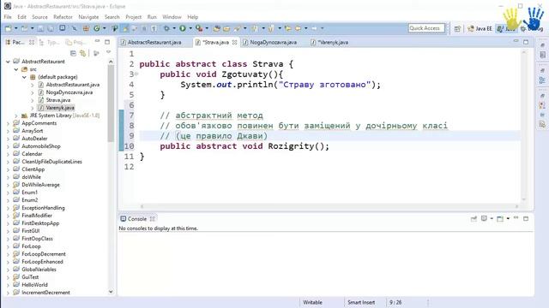Select AbstractRestaurant.java in Package Explorer

[x=73, y=85]
